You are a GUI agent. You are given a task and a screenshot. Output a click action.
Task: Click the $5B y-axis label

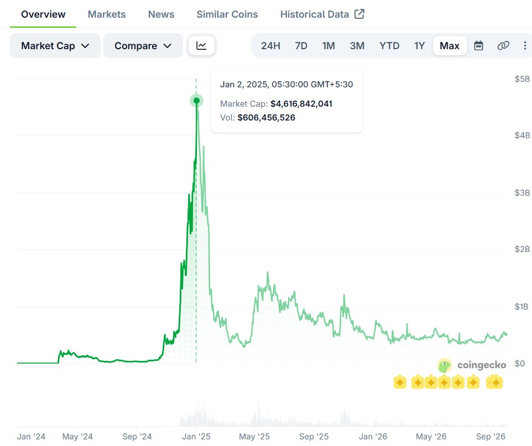(x=522, y=79)
